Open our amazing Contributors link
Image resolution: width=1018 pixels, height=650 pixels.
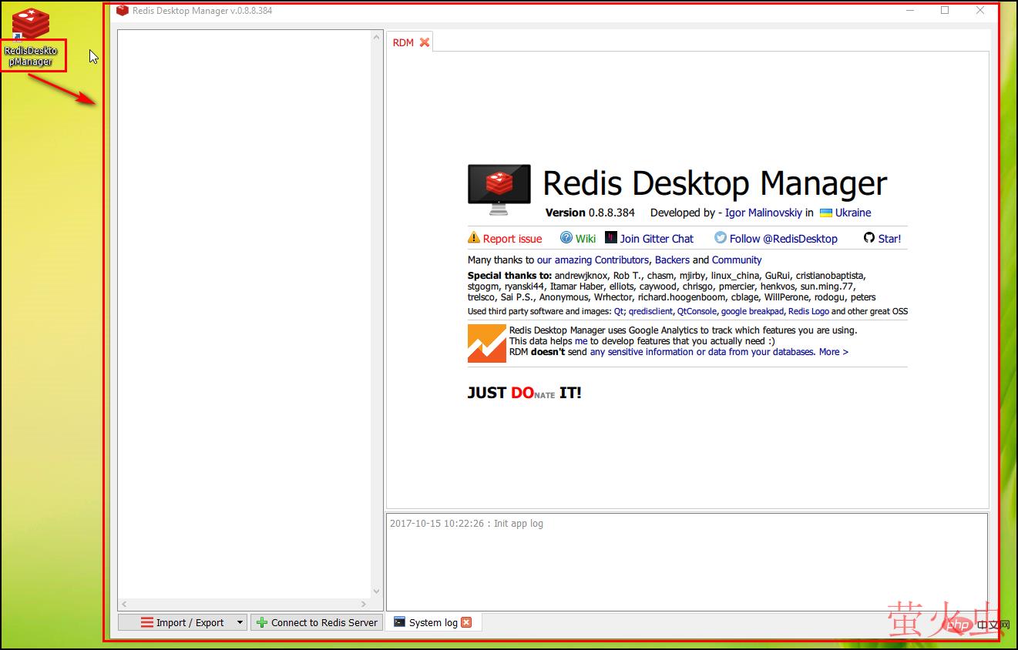[x=593, y=260]
